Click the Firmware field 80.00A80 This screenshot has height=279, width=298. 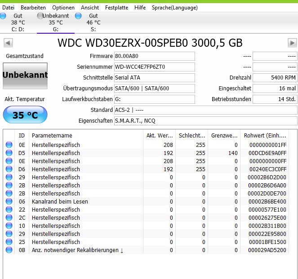pyautogui.click(x=155, y=56)
